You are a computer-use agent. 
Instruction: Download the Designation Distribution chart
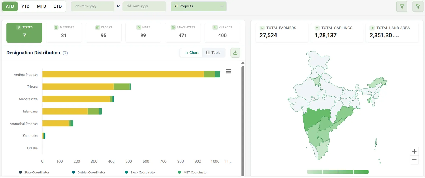pyautogui.click(x=235, y=53)
